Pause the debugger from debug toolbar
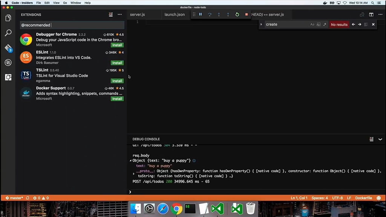 pos(201,14)
